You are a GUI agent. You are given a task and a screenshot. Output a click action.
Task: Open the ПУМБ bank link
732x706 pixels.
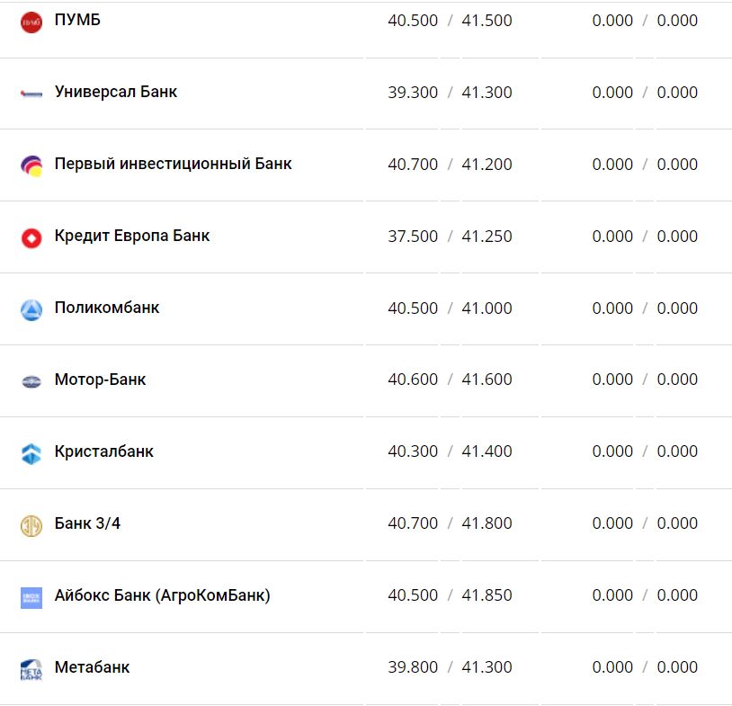coord(77,20)
